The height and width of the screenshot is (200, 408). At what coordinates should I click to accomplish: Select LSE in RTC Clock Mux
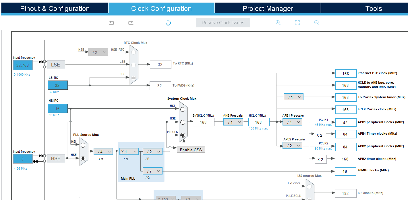coord(134,65)
